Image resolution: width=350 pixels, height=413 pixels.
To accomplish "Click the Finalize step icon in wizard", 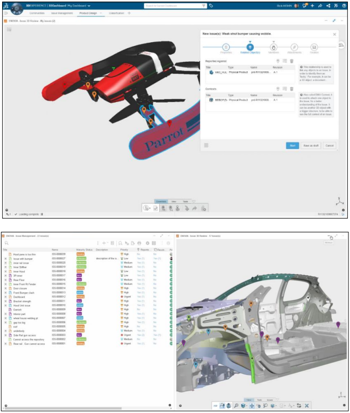I will 315,47.
